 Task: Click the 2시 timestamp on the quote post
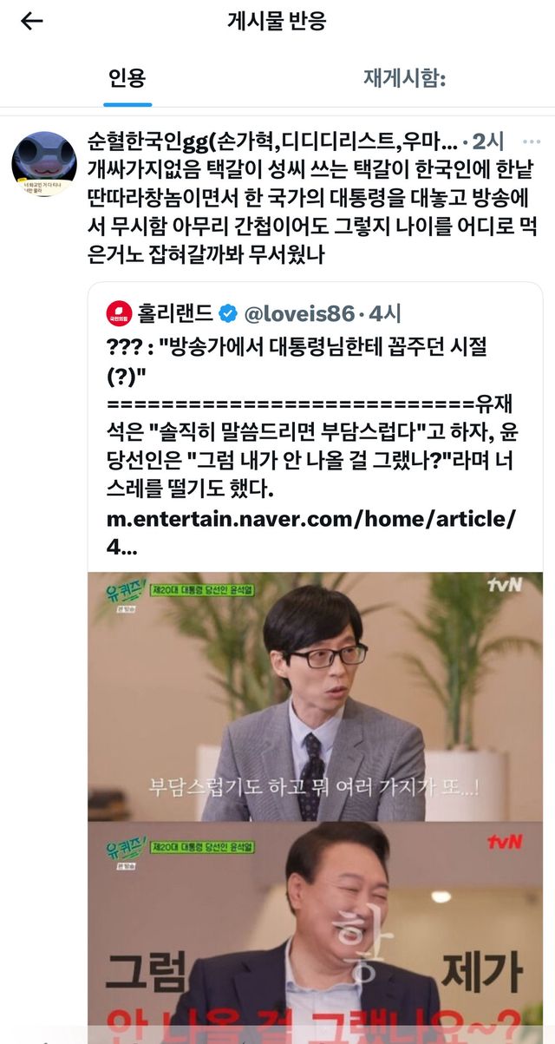point(490,141)
